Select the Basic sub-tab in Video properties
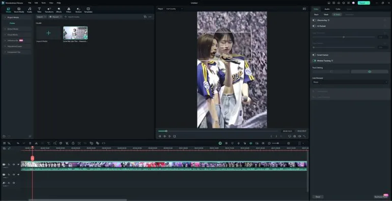Image resolution: width=392 pixels, height=201 pixels. tap(316, 14)
